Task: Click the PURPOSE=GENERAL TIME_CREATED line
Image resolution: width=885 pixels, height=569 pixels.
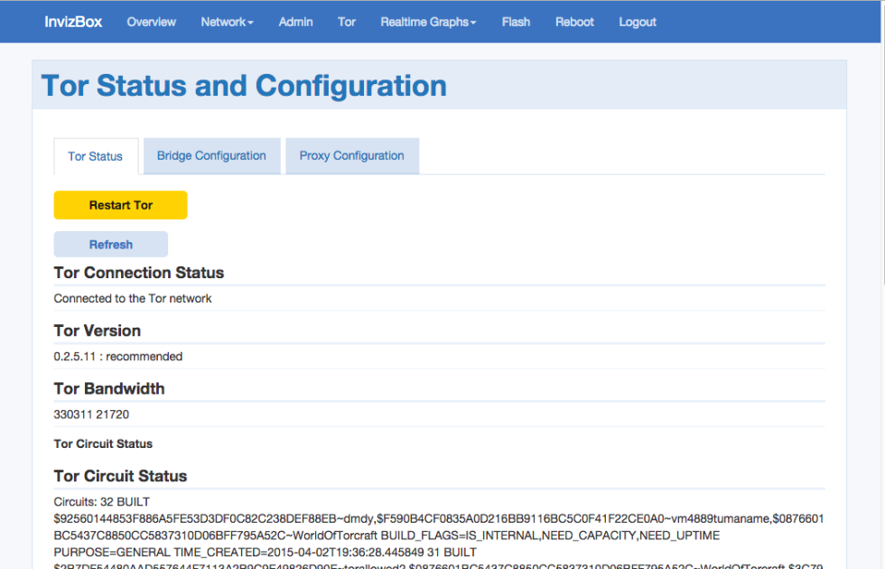Action: [x=265, y=552]
